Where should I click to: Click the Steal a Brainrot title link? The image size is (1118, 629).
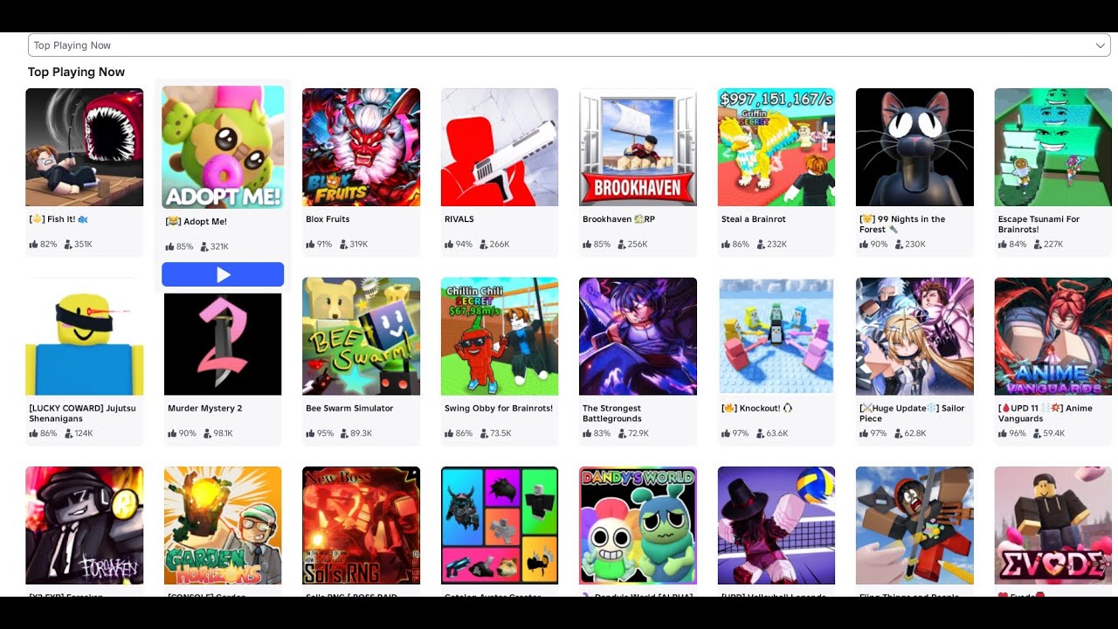754,219
